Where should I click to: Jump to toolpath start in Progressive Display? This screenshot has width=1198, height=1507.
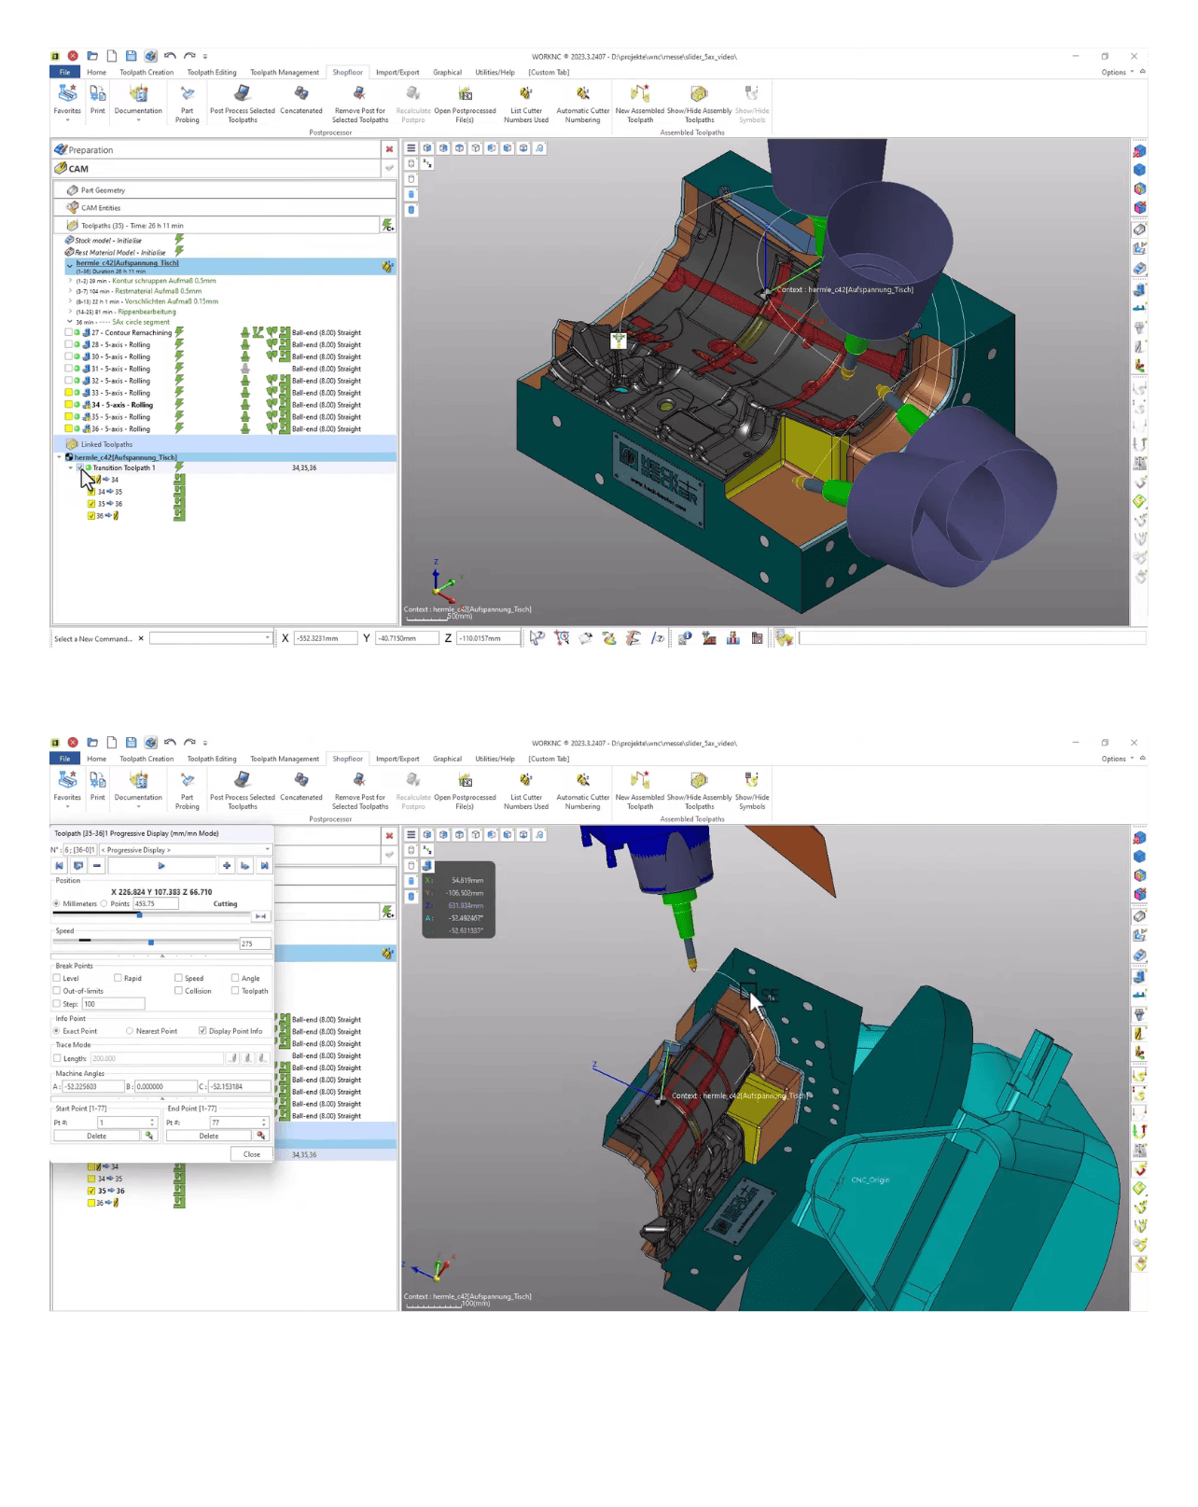60,866
